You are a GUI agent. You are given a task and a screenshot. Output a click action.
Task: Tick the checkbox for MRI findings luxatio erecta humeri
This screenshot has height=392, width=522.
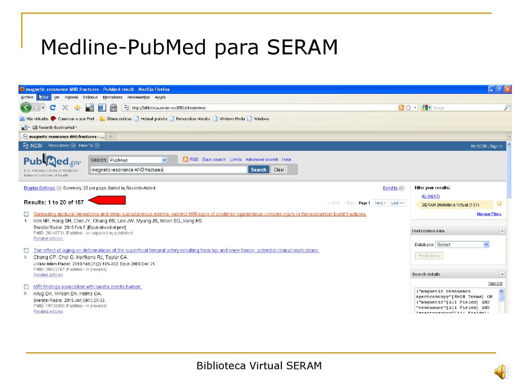pyautogui.click(x=27, y=287)
